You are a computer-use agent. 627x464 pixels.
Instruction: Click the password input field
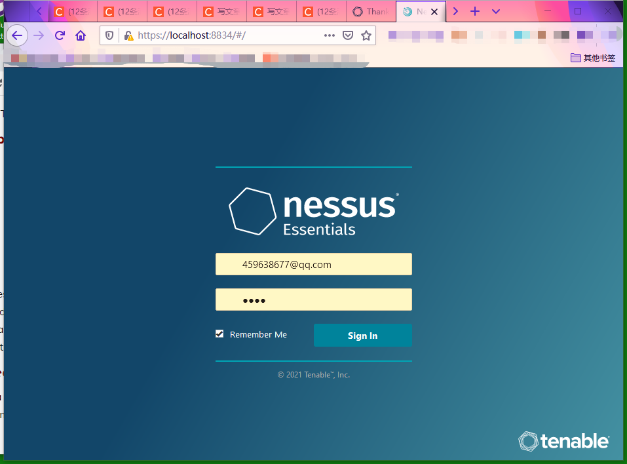click(x=313, y=300)
